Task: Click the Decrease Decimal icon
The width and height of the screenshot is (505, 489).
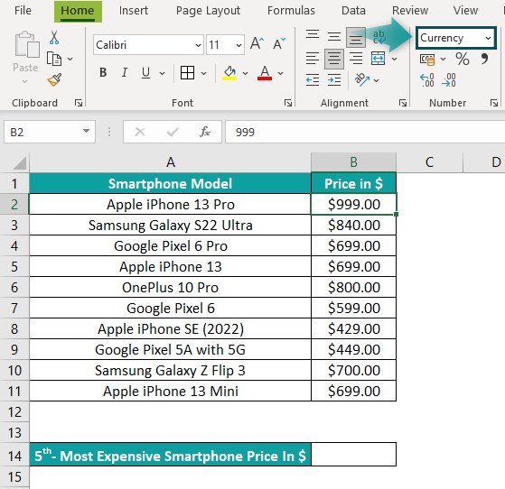Action: pyautogui.click(x=449, y=80)
